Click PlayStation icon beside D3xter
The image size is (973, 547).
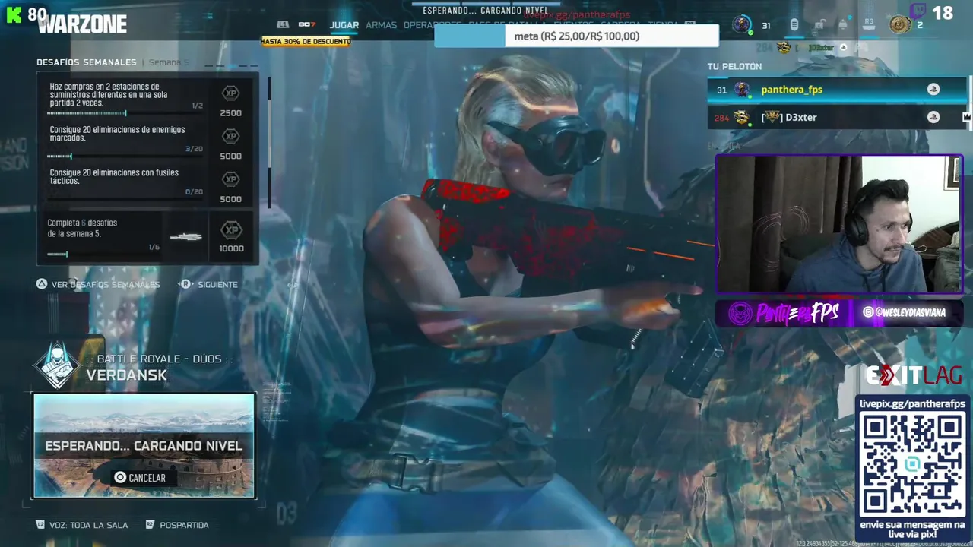[x=933, y=117]
